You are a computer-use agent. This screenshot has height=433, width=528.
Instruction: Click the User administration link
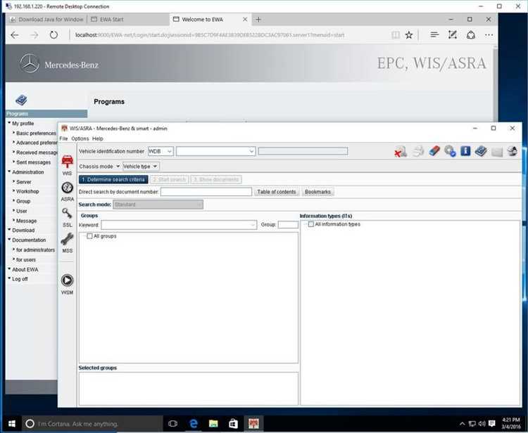click(x=22, y=211)
